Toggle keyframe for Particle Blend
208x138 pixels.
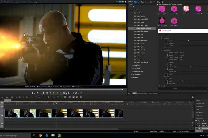[167, 60]
